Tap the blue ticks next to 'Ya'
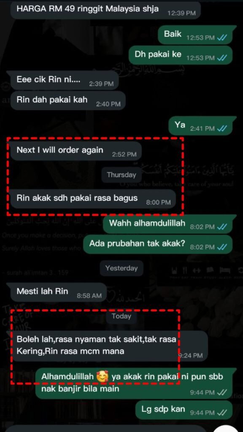Image resolution: width=243 pixels, height=432 pixels. [x=222, y=128]
